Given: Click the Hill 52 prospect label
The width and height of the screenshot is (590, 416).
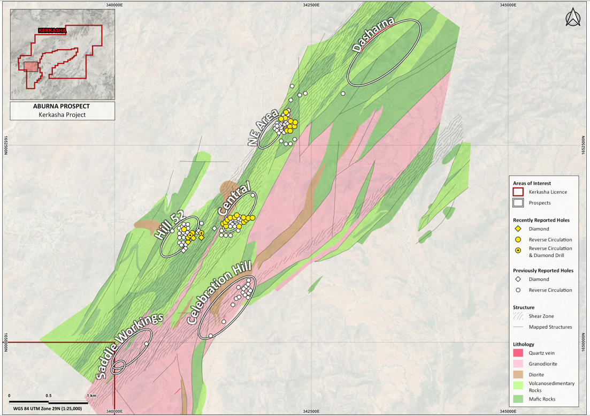Looking at the screenshot, I should pos(170,225).
